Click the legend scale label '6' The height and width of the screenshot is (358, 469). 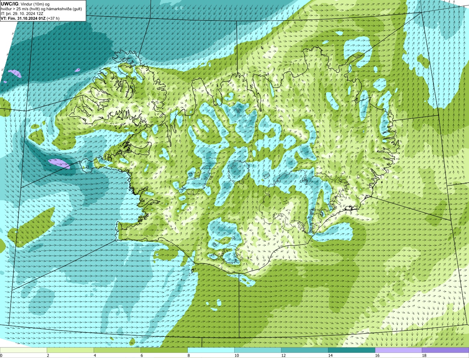[x=142, y=355]
